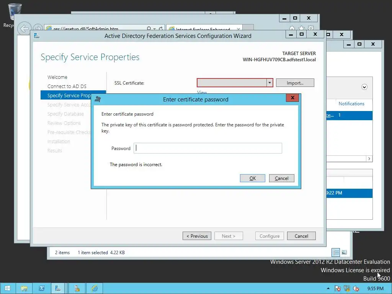
Task: Switch Explorer to large icons view
Action: pos(344,252)
